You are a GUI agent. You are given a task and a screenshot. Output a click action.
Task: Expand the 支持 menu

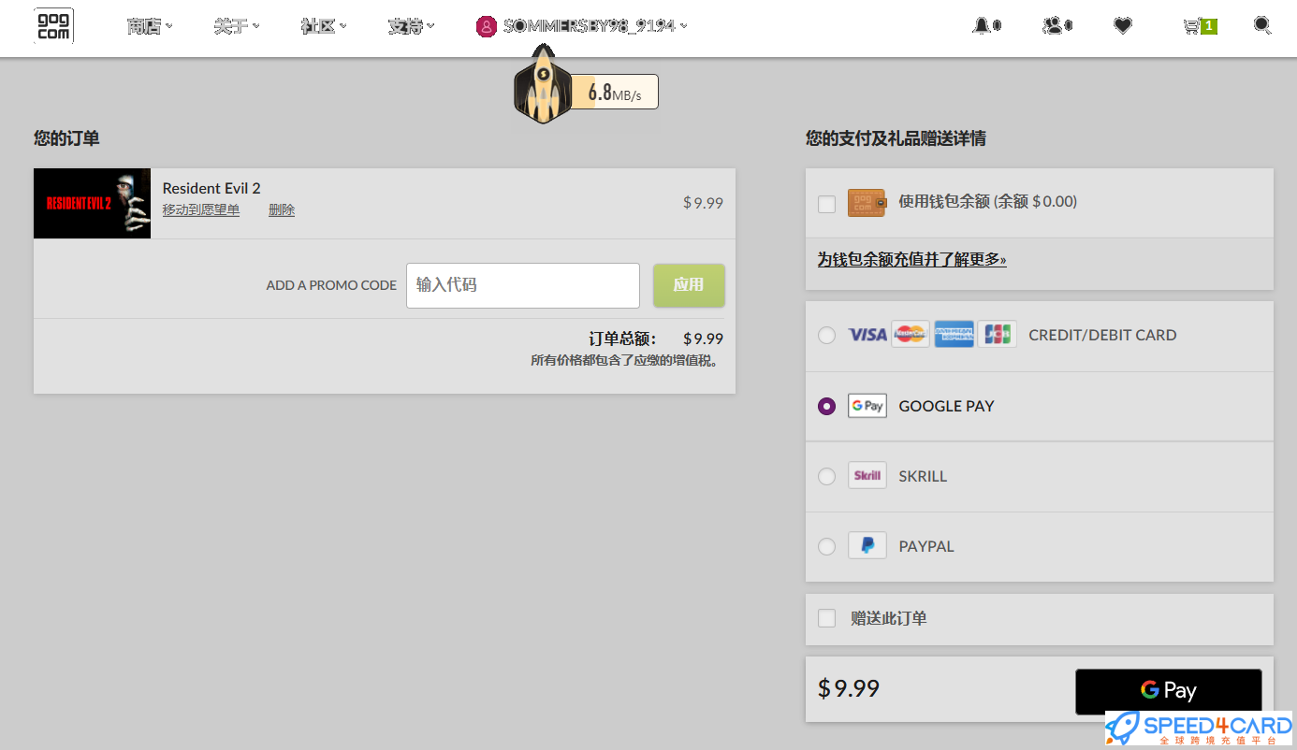point(411,26)
